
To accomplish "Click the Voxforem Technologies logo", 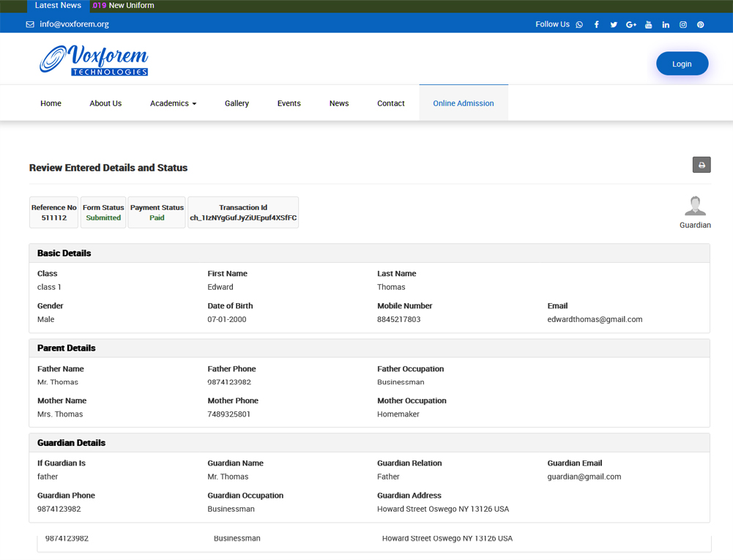I will (x=94, y=60).
